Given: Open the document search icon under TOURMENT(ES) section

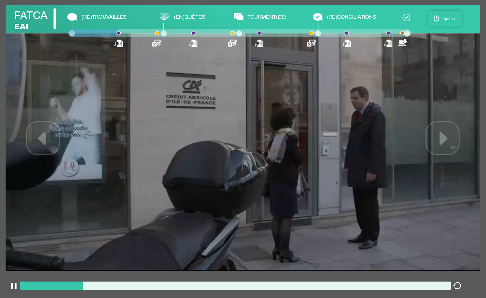Looking at the screenshot, I should point(259,43).
